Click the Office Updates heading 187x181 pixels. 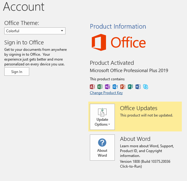tap(139, 108)
